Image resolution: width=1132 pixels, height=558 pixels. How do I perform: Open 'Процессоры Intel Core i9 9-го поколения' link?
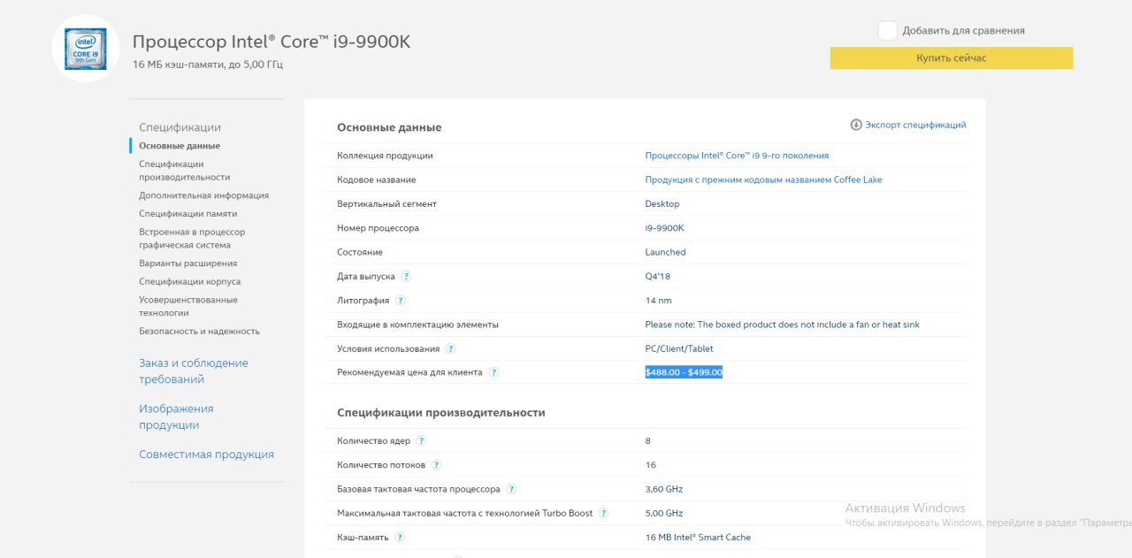[x=737, y=156]
